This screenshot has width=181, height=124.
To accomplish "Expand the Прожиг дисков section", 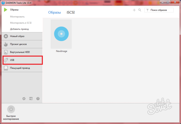I will (22, 44).
